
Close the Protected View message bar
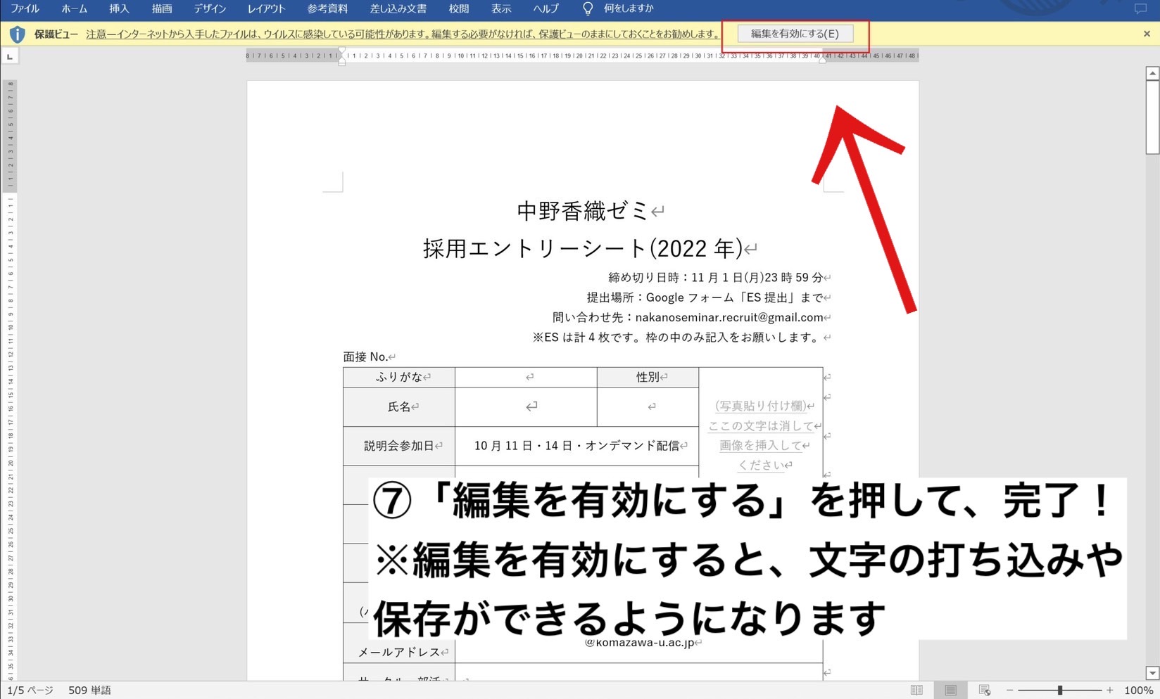pyautogui.click(x=1147, y=34)
